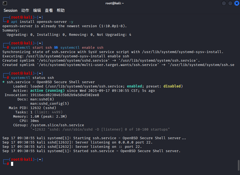Screen dimensions: 240x175
Task: Click the 'Memory: 1.6M (peak: 2.3M)' line
Action: 40,116
